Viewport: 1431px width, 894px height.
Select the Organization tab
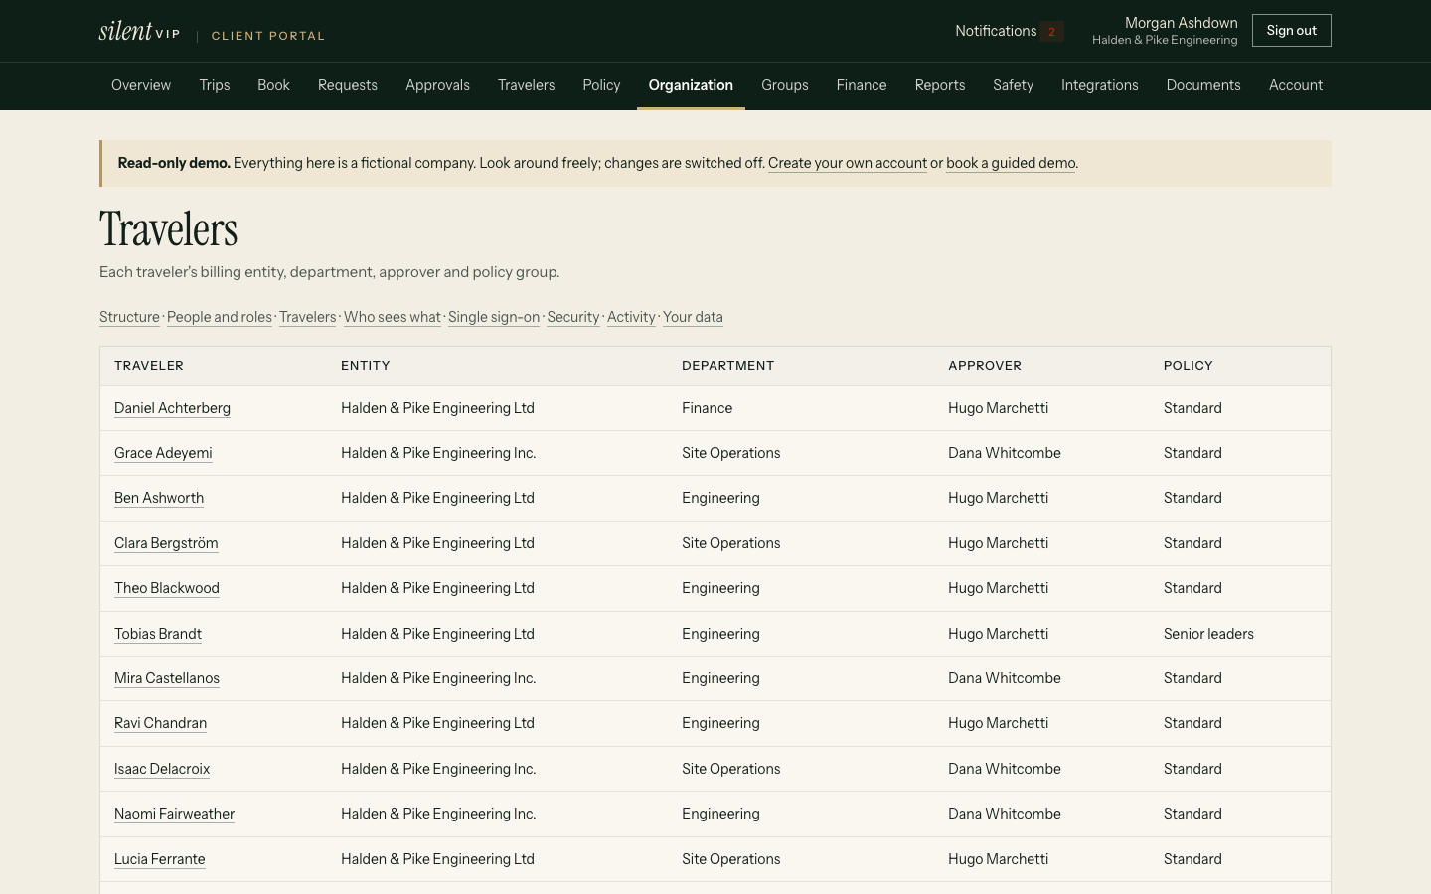point(691,85)
